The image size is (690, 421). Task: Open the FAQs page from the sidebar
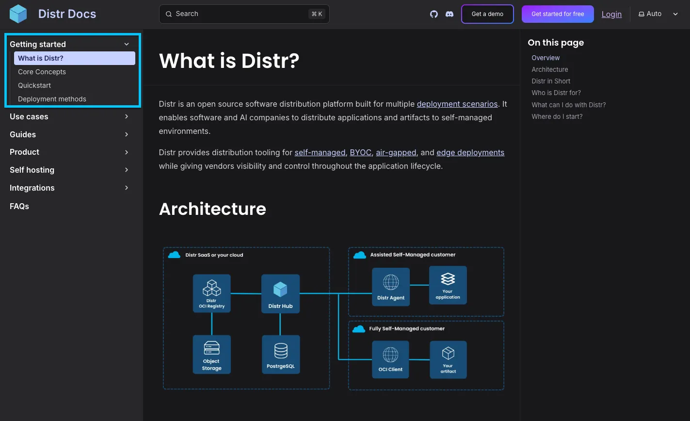(x=19, y=206)
